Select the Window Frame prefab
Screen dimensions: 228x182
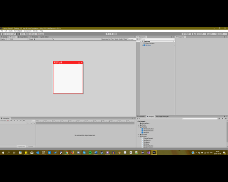pyautogui.click(x=147, y=131)
